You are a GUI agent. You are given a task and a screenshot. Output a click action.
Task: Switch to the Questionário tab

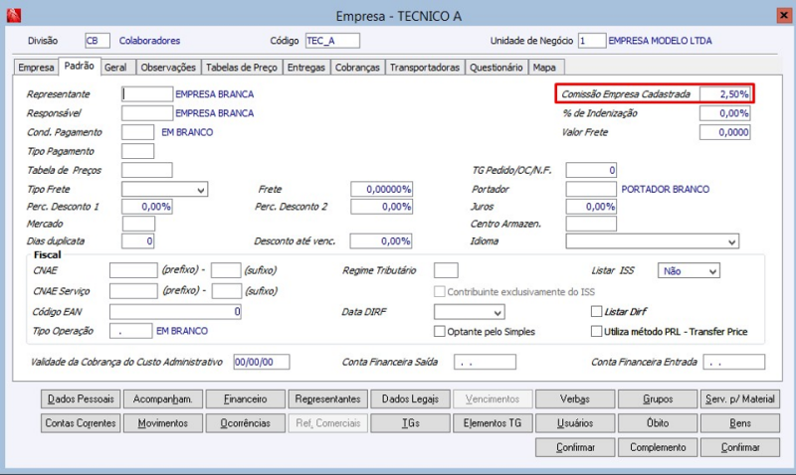tap(496, 68)
